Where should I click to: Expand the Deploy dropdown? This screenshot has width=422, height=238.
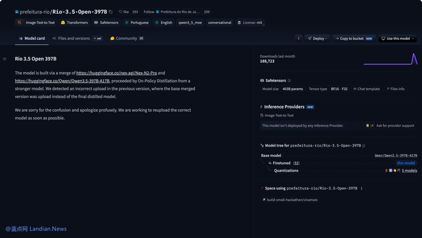point(317,39)
